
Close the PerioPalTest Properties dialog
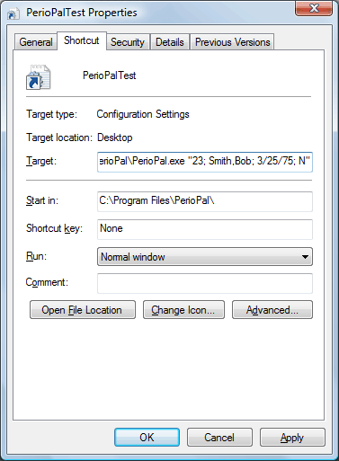click(x=314, y=8)
